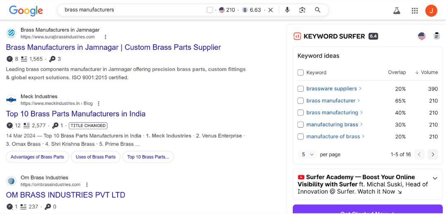Open Keyword Surfer clipboard icon
The width and height of the screenshot is (446, 214).
click(x=437, y=36)
